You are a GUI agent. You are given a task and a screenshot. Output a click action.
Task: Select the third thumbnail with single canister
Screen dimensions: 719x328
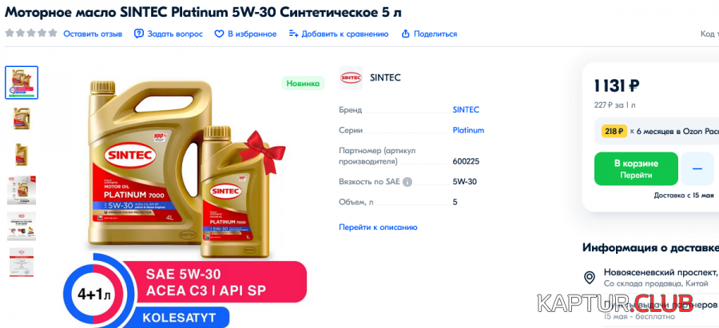pos(22,154)
